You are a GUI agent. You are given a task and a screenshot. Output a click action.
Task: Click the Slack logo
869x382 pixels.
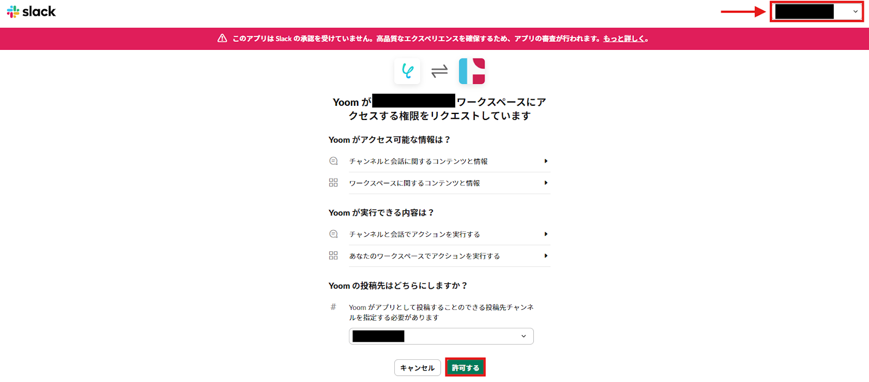[x=32, y=11]
